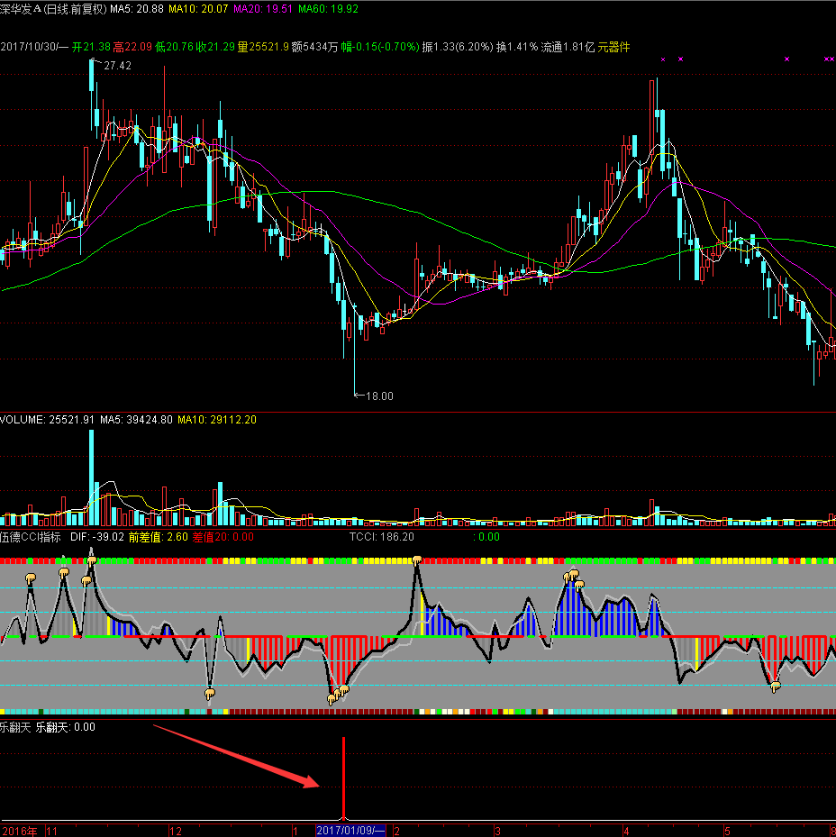Click the volume MA10: 29112.20 legend
The image size is (836, 837).
tap(217, 420)
